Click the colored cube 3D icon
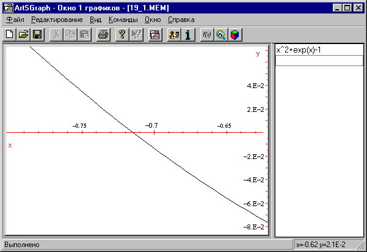Image resolution: width=367 pixels, height=252 pixels. pyautogui.click(x=234, y=35)
